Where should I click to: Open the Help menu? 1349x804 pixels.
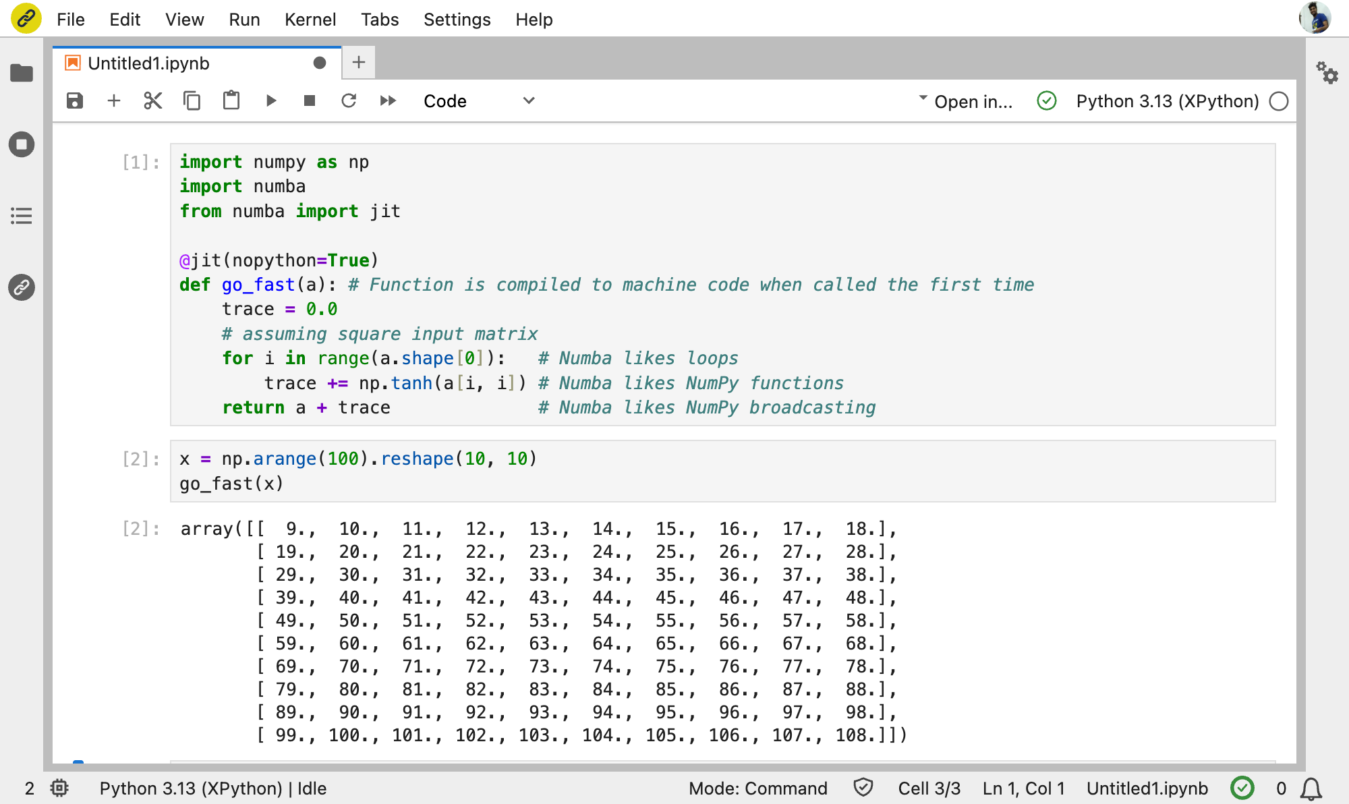click(x=534, y=20)
